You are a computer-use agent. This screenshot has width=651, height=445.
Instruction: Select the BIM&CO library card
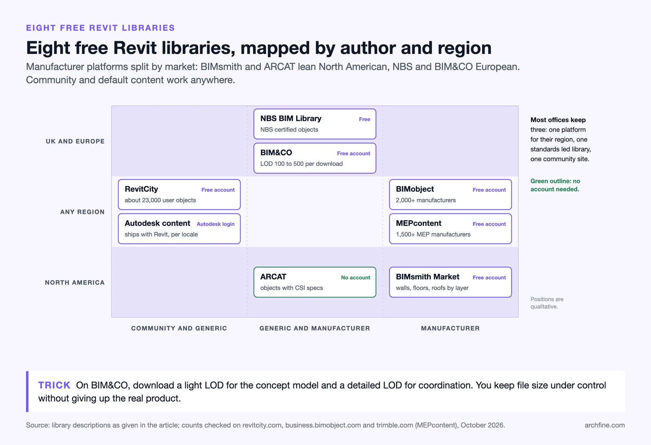pyautogui.click(x=315, y=158)
